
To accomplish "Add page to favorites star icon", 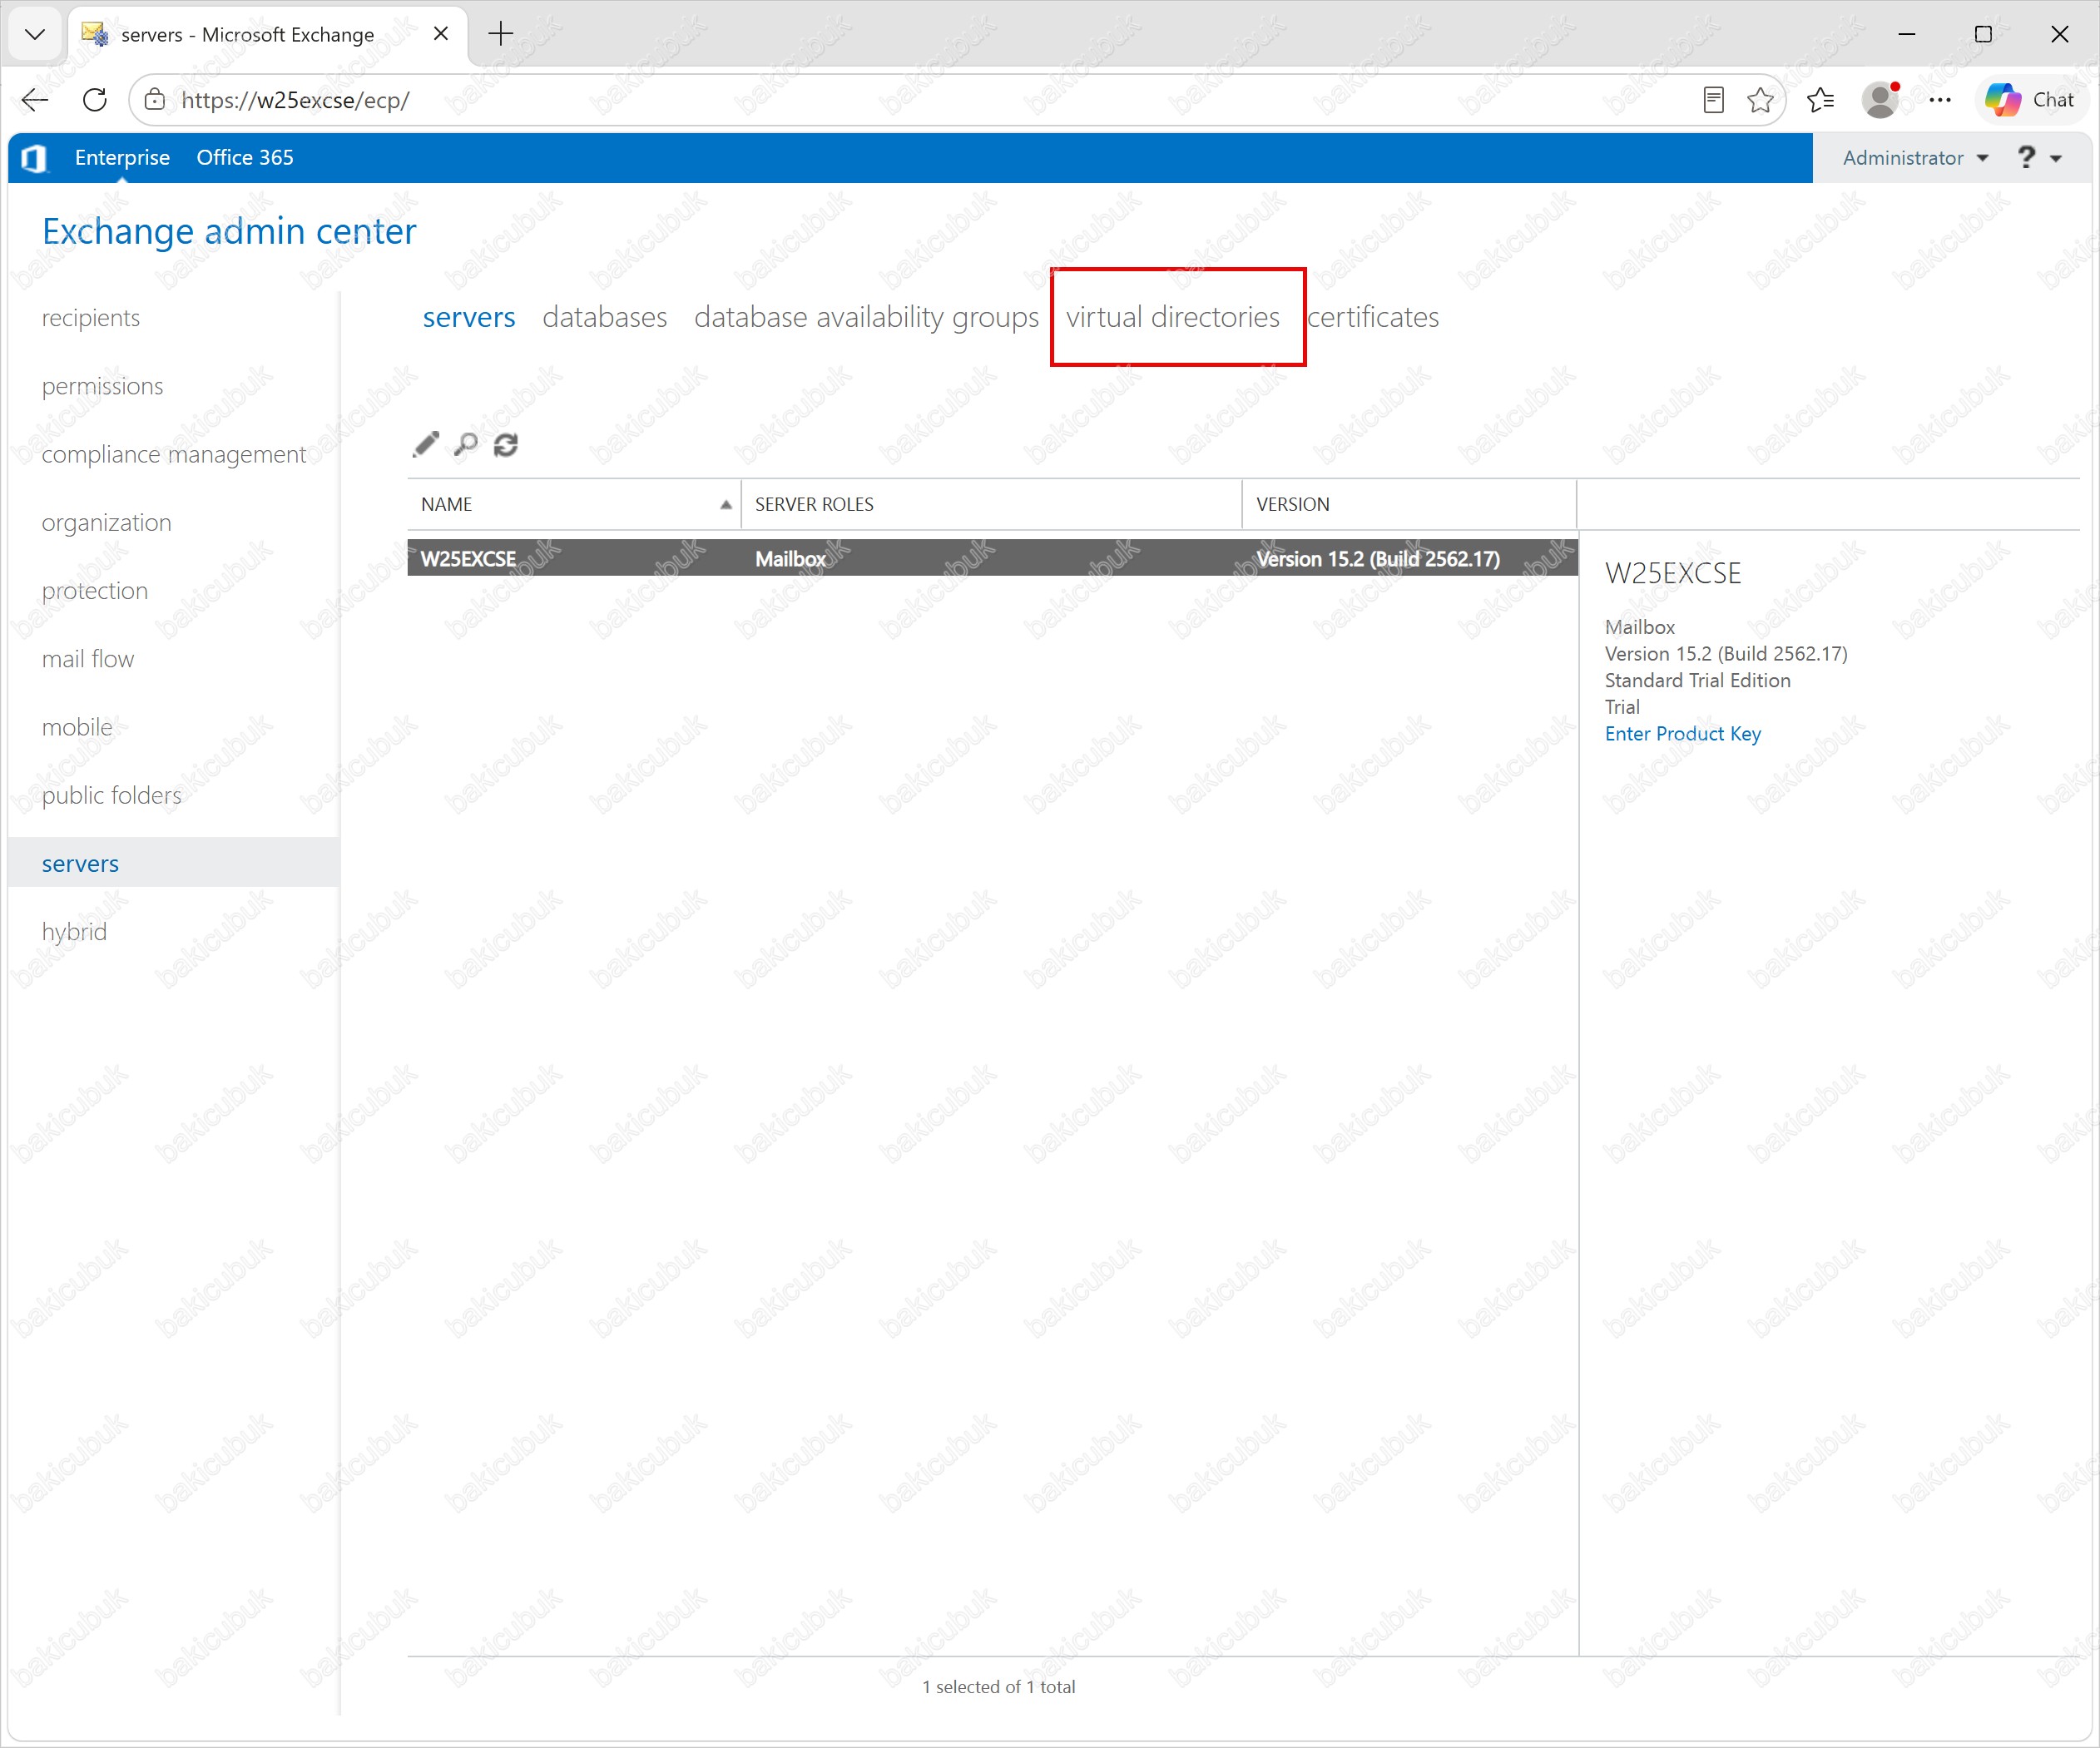I will [1760, 100].
